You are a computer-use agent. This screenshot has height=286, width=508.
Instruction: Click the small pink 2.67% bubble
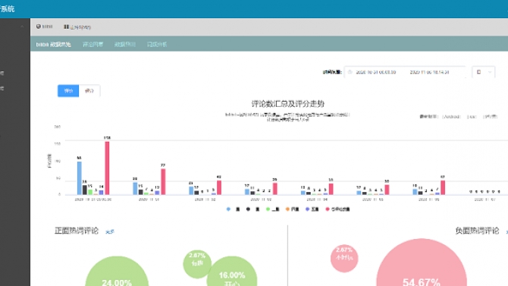344,258
